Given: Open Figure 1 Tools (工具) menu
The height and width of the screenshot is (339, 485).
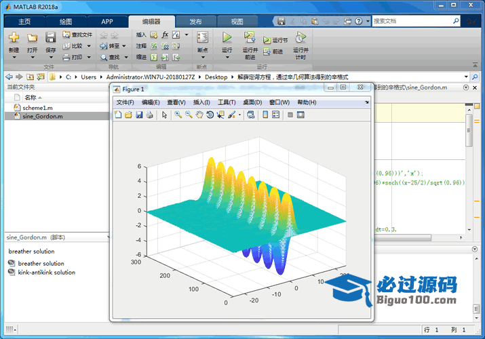Looking at the screenshot, I should (227, 102).
